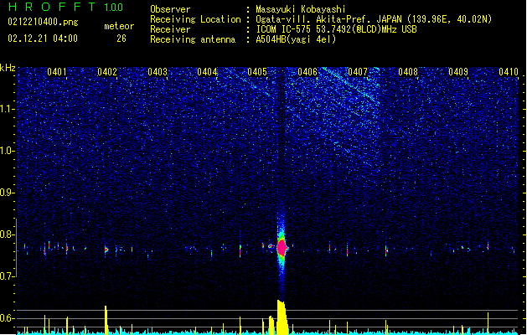Click the 0405 time marker
527x335 pixels.
pos(257,72)
